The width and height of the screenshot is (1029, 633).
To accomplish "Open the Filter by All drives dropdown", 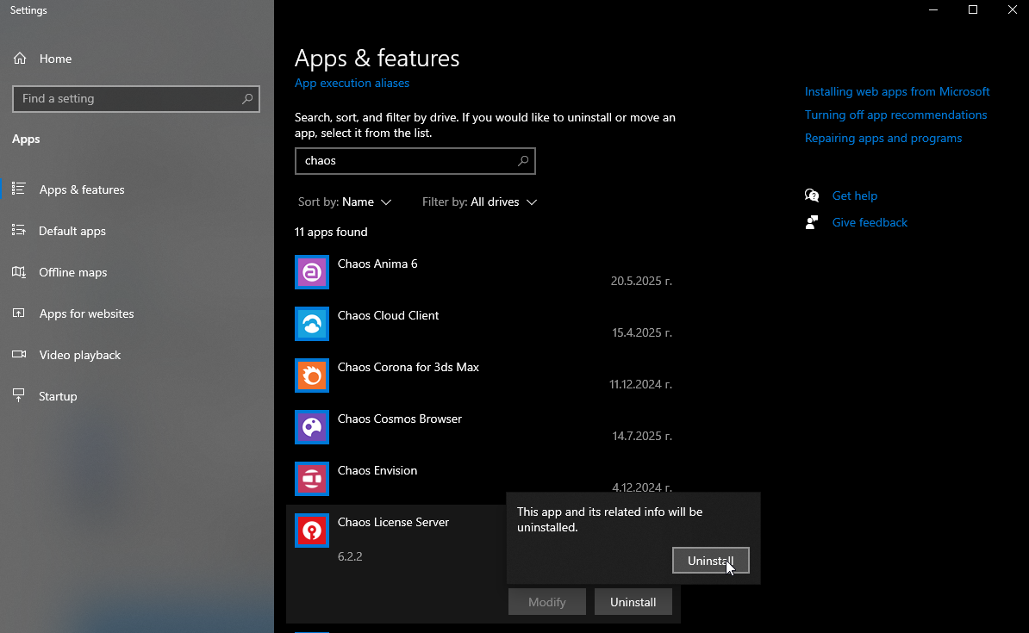I will pos(480,202).
